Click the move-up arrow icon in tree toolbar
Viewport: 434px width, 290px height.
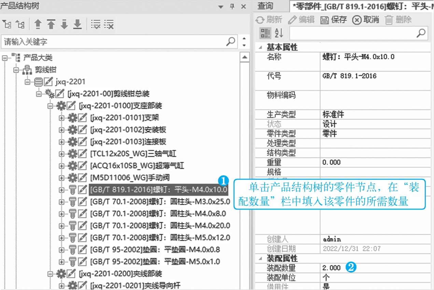pyautogui.click(x=38, y=24)
